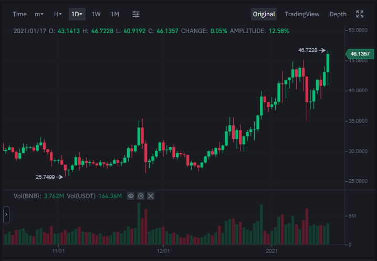
Task: Toggle volume indicator visibility eye icon
Action: coord(131,196)
